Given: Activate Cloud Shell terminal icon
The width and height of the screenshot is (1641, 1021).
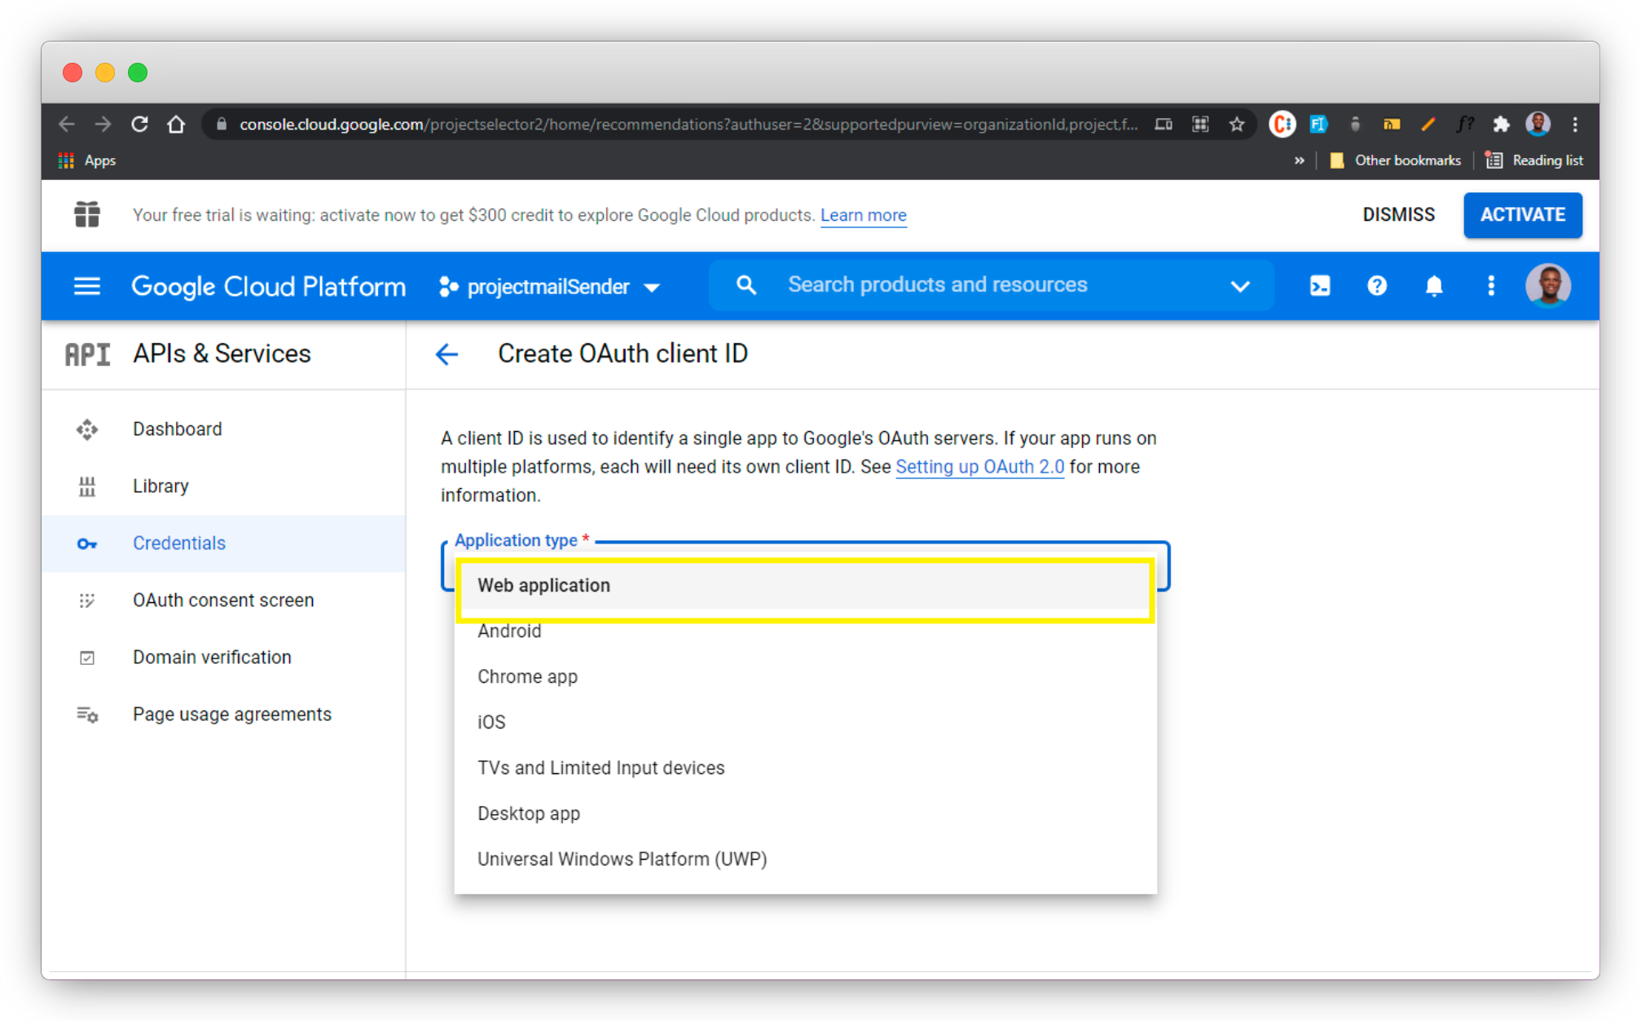Looking at the screenshot, I should point(1320,286).
